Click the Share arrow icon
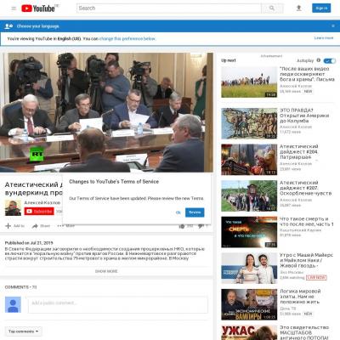 click(35, 226)
